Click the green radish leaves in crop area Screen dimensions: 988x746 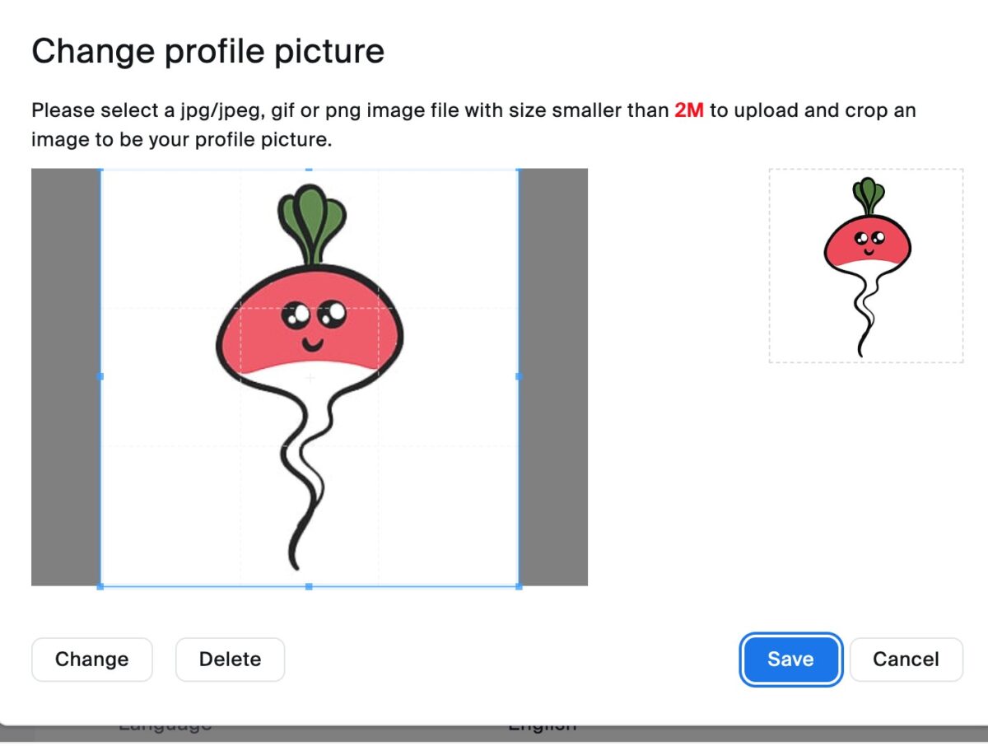311,224
